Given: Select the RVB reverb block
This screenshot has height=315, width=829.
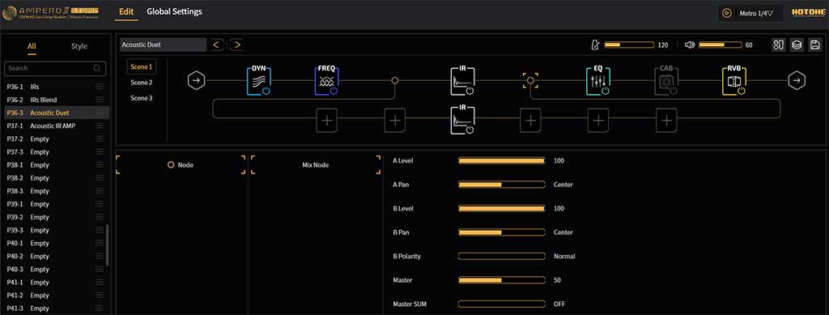Looking at the screenshot, I should [x=734, y=81].
